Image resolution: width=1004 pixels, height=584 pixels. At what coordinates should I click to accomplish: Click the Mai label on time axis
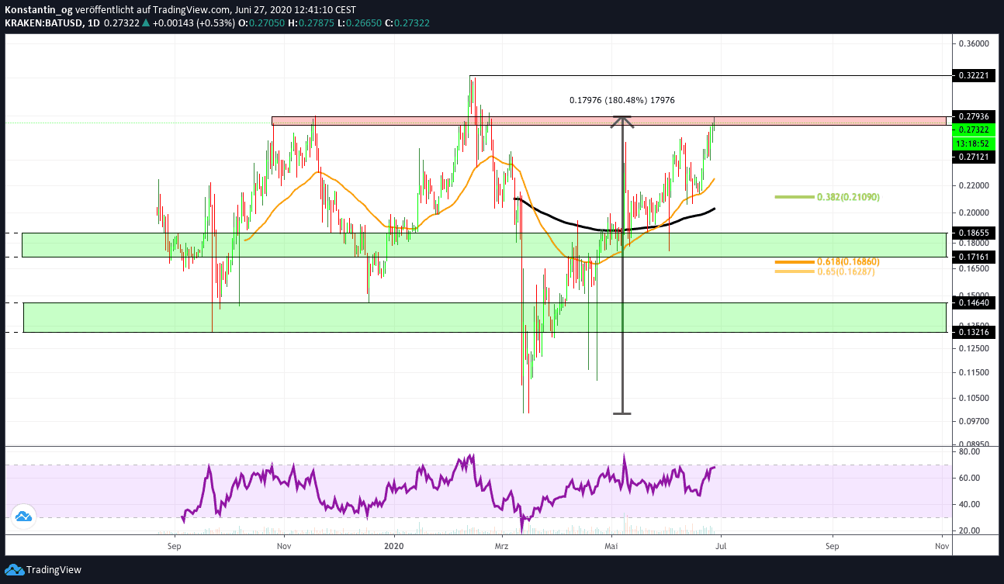coord(612,546)
